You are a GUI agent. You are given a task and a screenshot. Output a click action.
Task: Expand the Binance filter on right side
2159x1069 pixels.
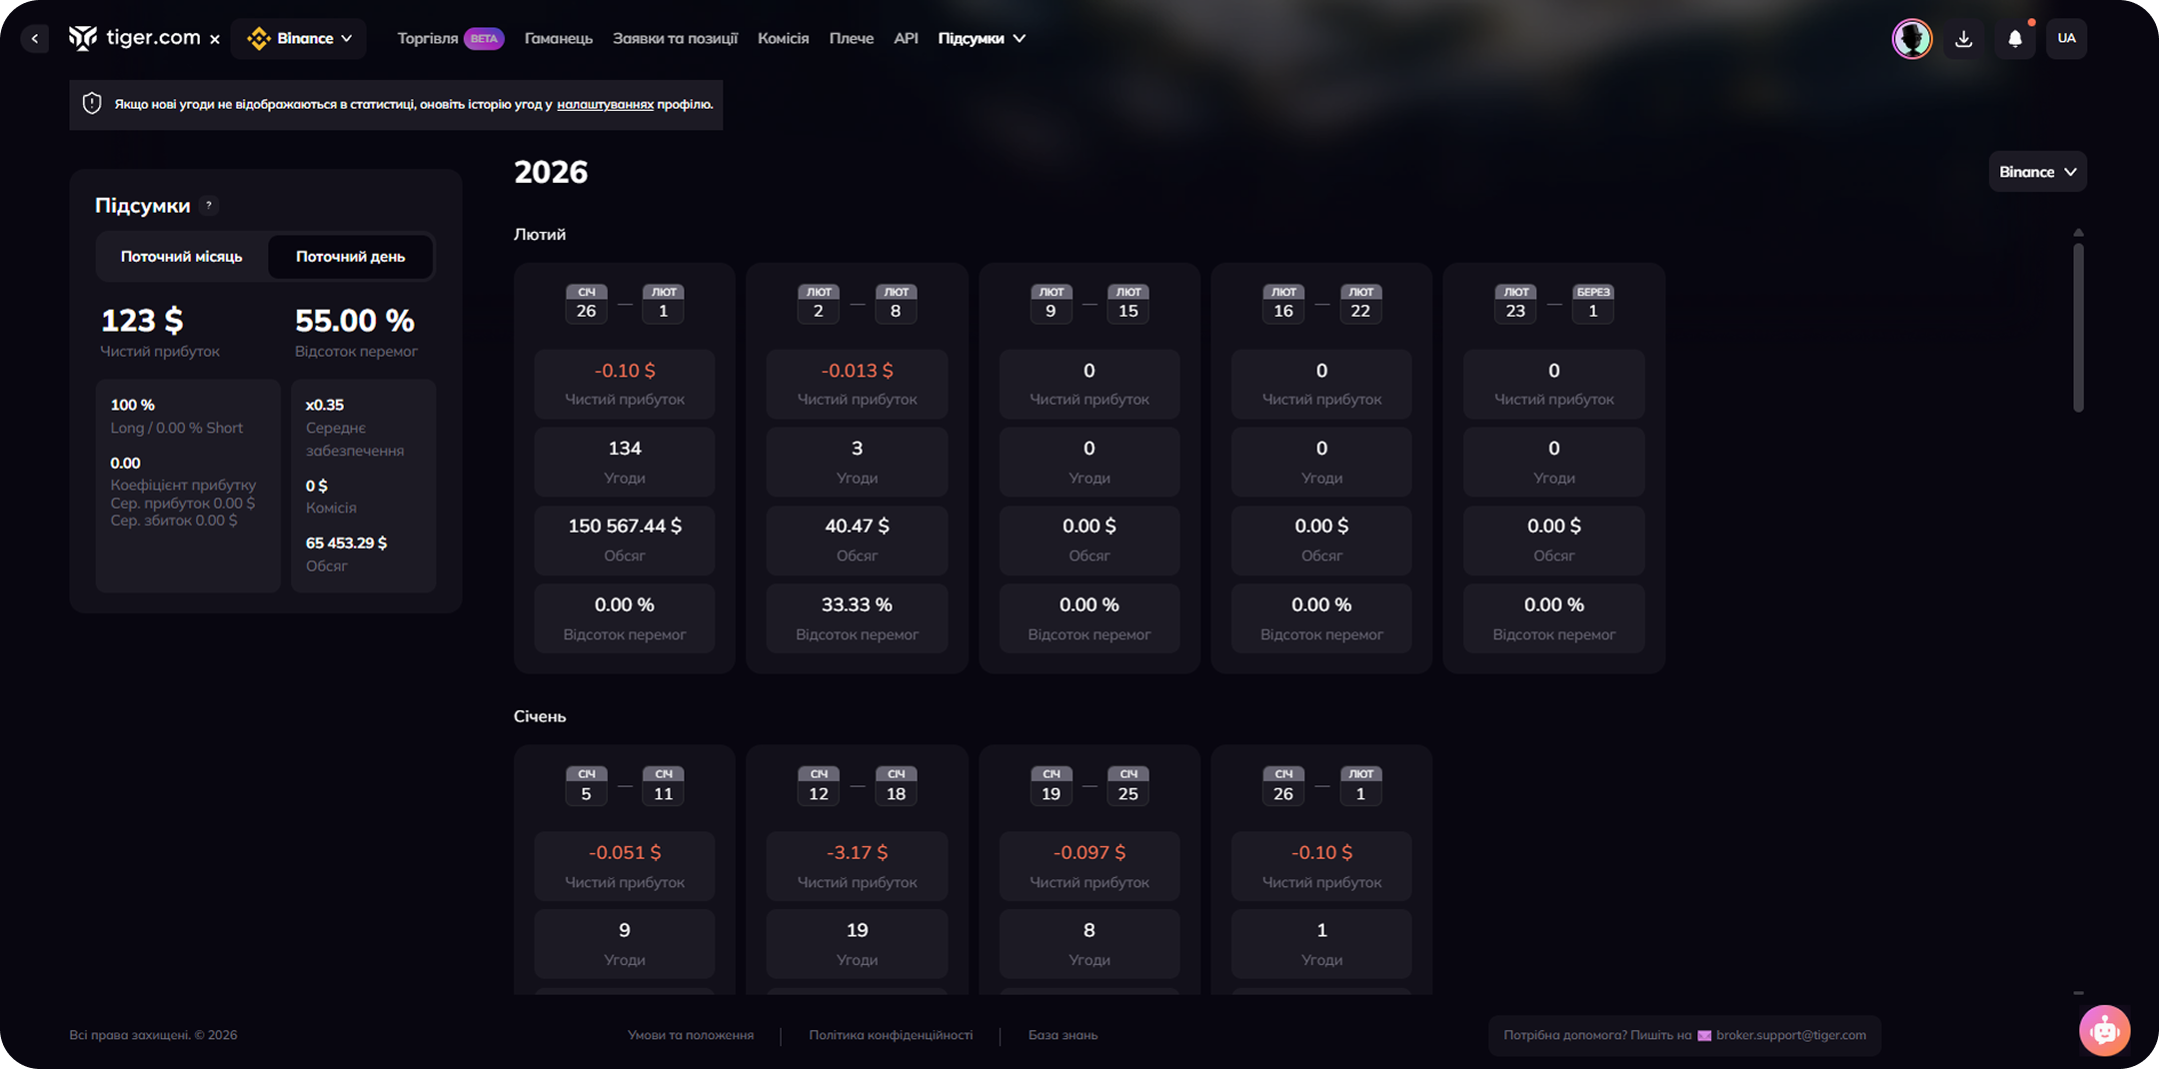(2037, 172)
